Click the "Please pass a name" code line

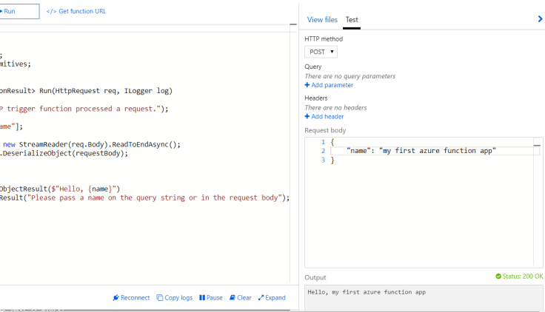pos(144,198)
